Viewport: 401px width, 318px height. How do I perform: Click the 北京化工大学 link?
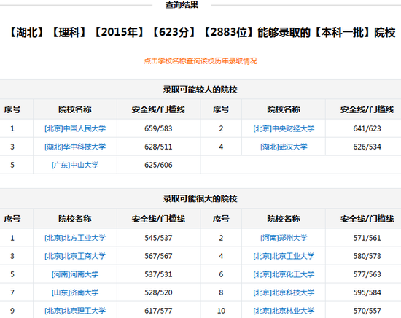pyautogui.click(x=284, y=274)
